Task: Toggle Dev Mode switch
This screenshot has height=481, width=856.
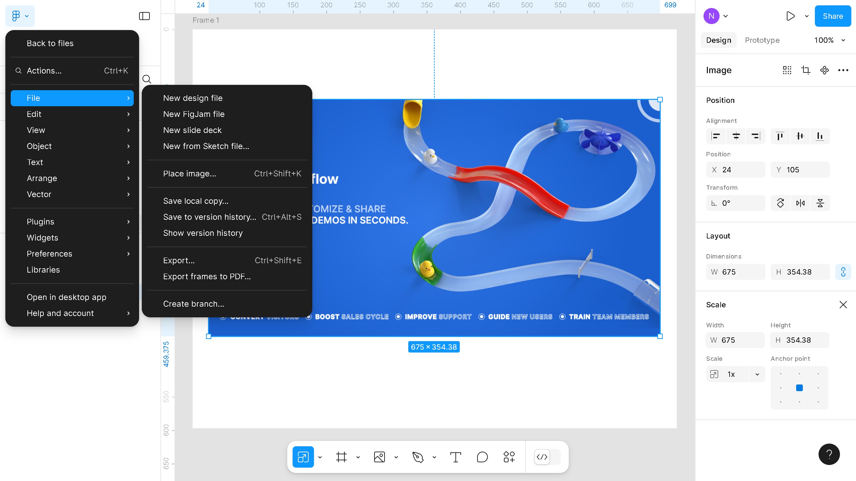Action: [x=547, y=457]
